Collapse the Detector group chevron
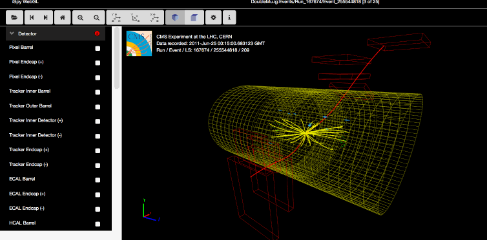This screenshot has height=240, width=487. (12, 33)
